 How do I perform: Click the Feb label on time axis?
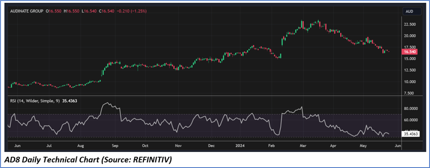[x=271, y=146]
